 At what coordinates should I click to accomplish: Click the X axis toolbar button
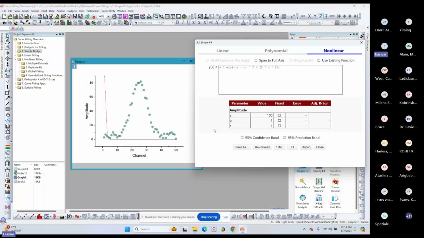309,16
